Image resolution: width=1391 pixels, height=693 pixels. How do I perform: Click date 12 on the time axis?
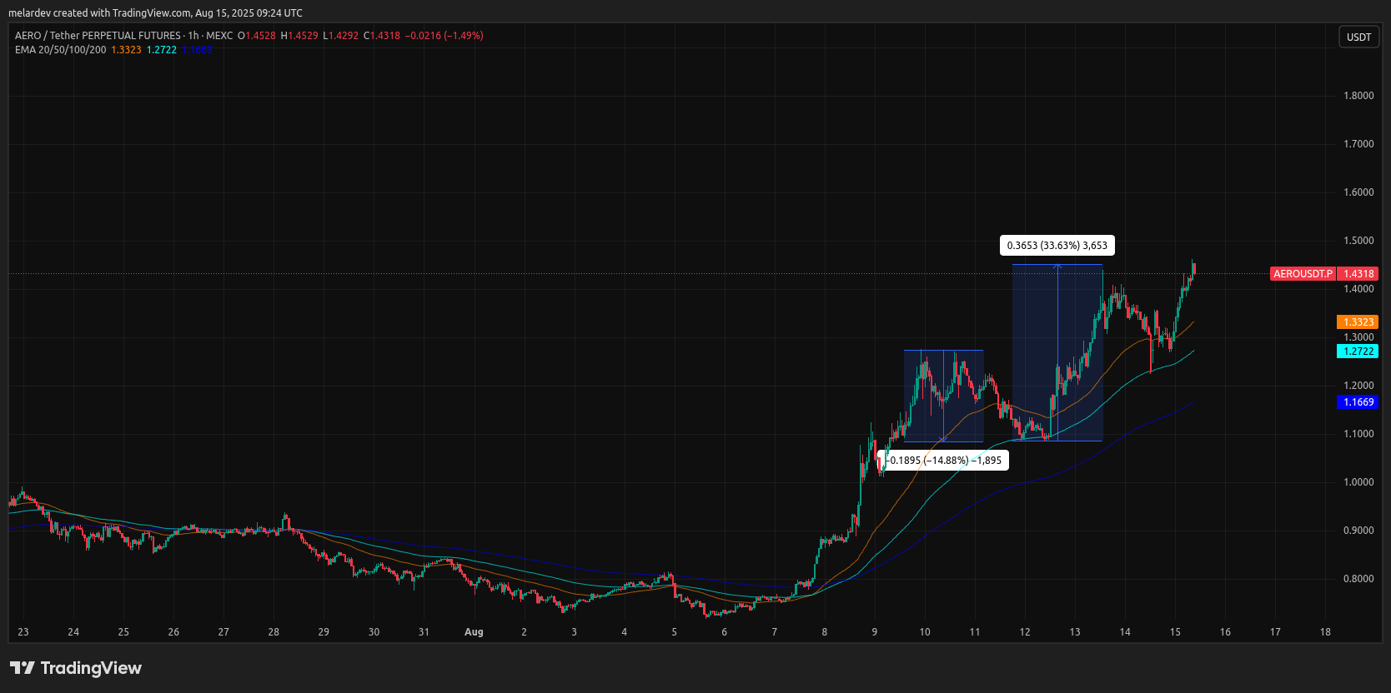pos(1025,632)
